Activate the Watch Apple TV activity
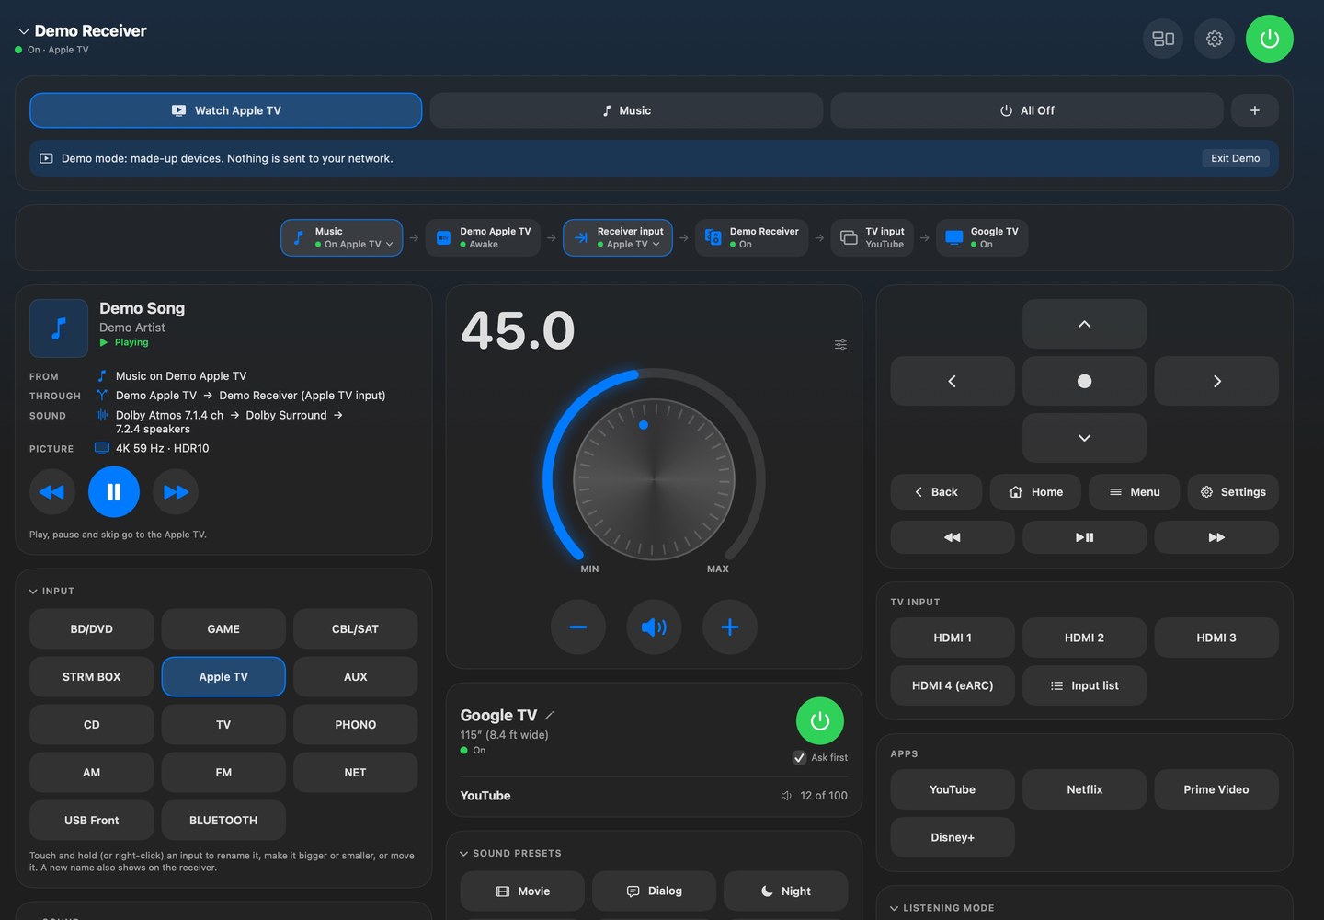The image size is (1324, 920). [x=226, y=110]
